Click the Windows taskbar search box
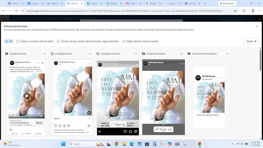 click(x=86, y=144)
